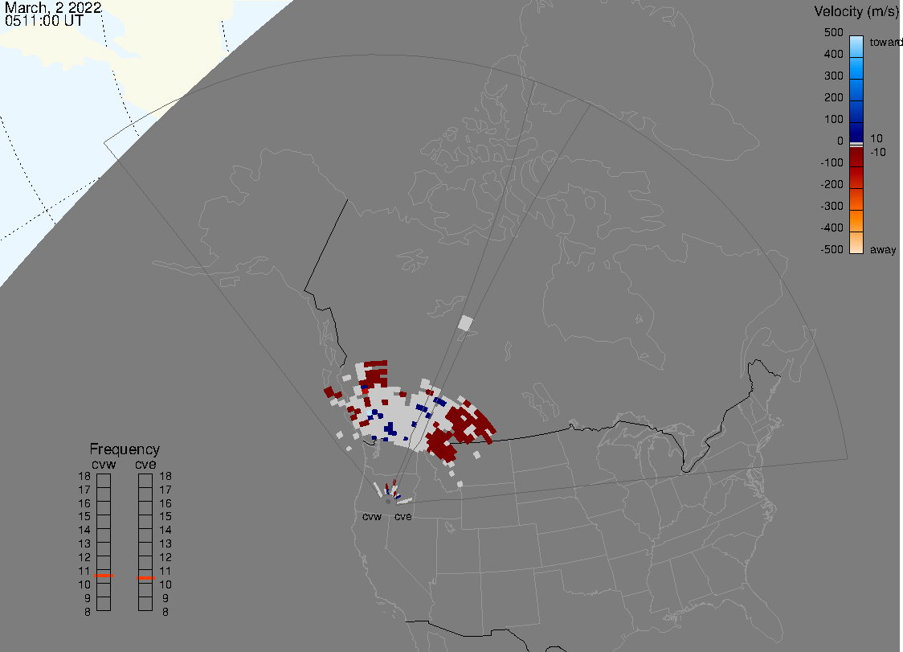Click the '16' label beside cvw bar
The width and height of the screenshot is (903, 652).
(x=84, y=503)
